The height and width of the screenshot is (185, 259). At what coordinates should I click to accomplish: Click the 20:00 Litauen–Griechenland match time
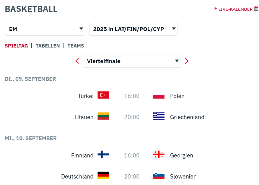[132, 117]
